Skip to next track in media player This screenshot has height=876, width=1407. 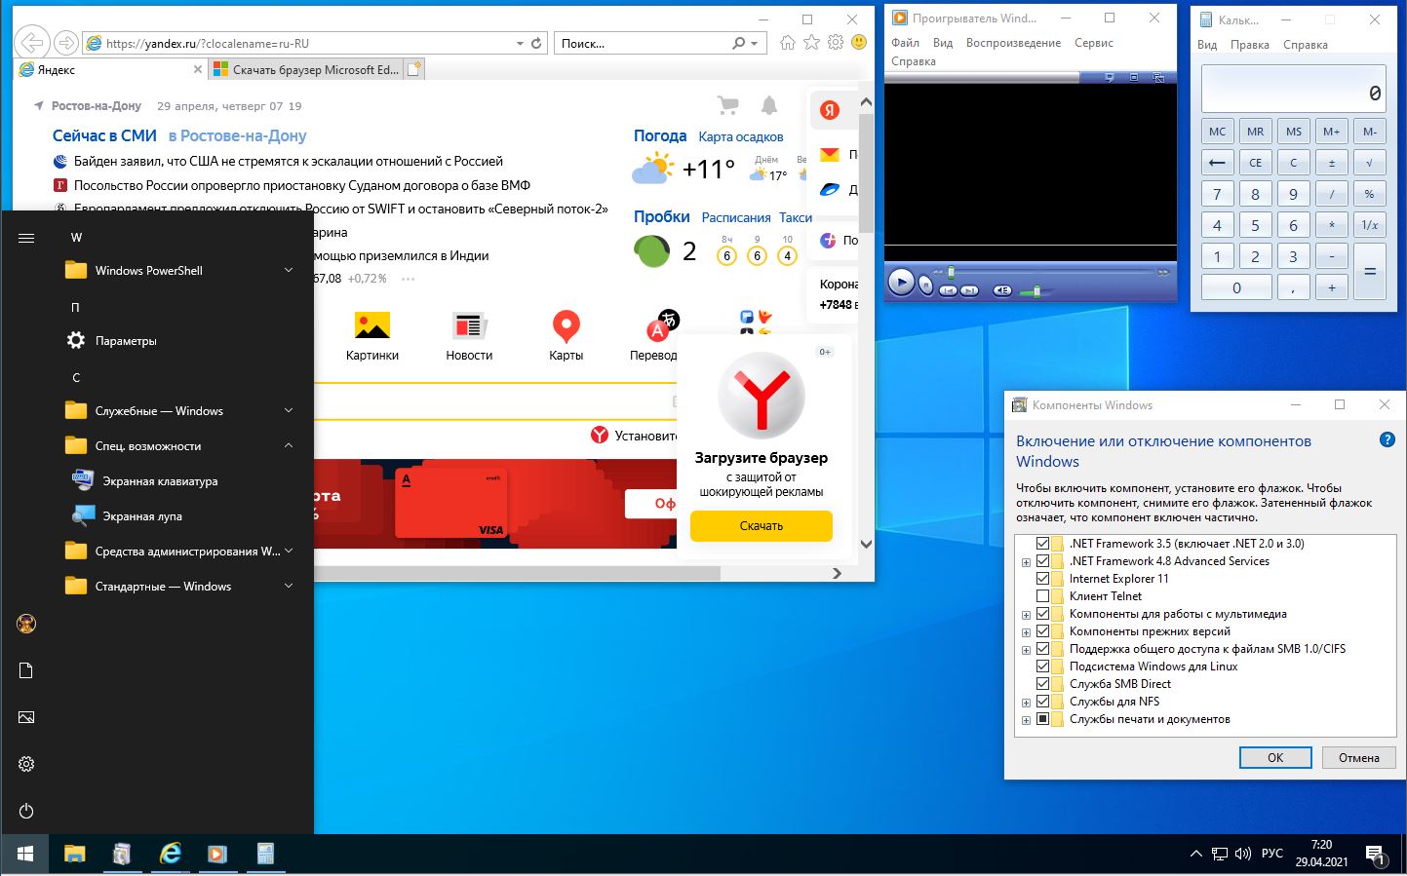pyautogui.click(x=969, y=290)
